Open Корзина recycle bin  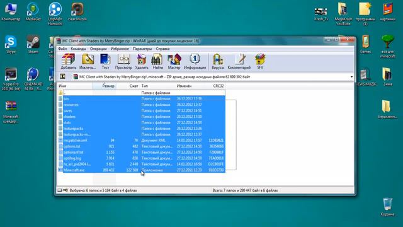pyautogui.click(x=388, y=207)
